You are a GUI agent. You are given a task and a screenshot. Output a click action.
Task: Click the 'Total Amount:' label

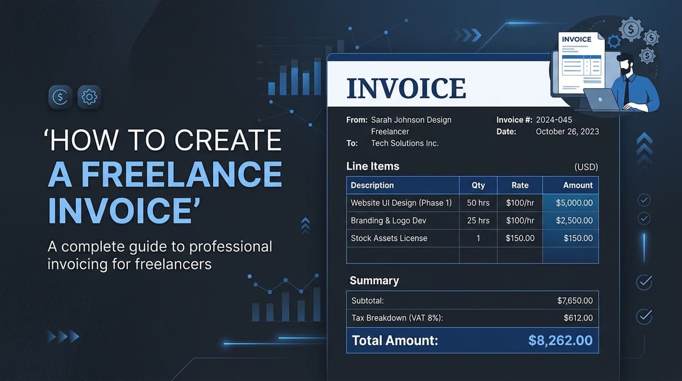pyautogui.click(x=395, y=341)
